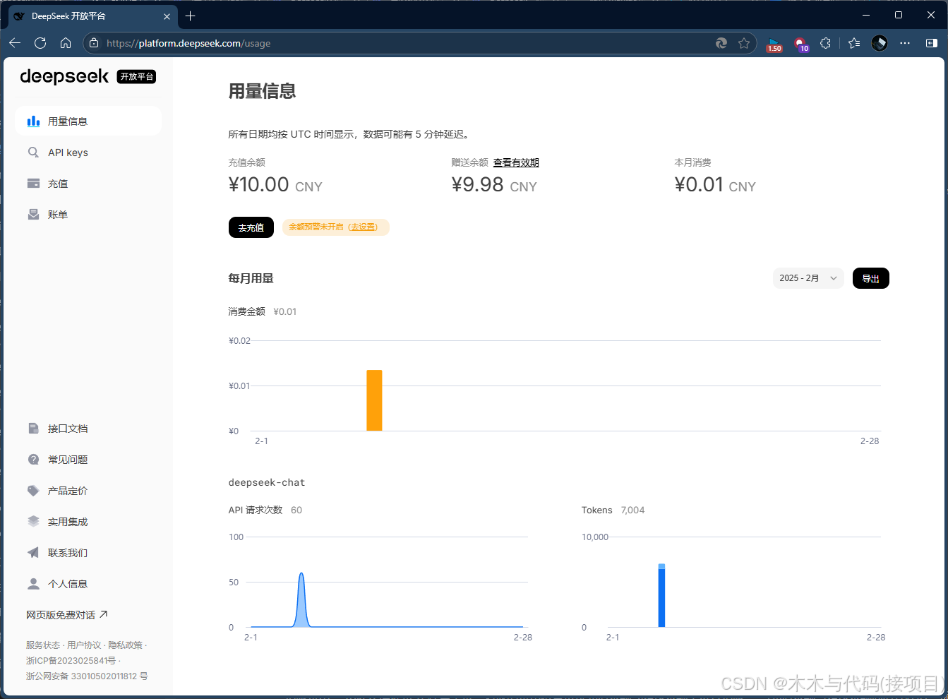Open 联系我们 sidebar item
948x699 pixels.
(88, 553)
